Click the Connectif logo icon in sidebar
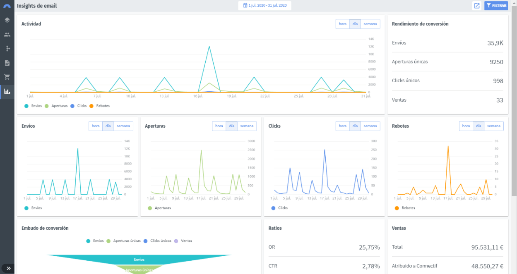The height and width of the screenshot is (274, 517). (7, 6)
